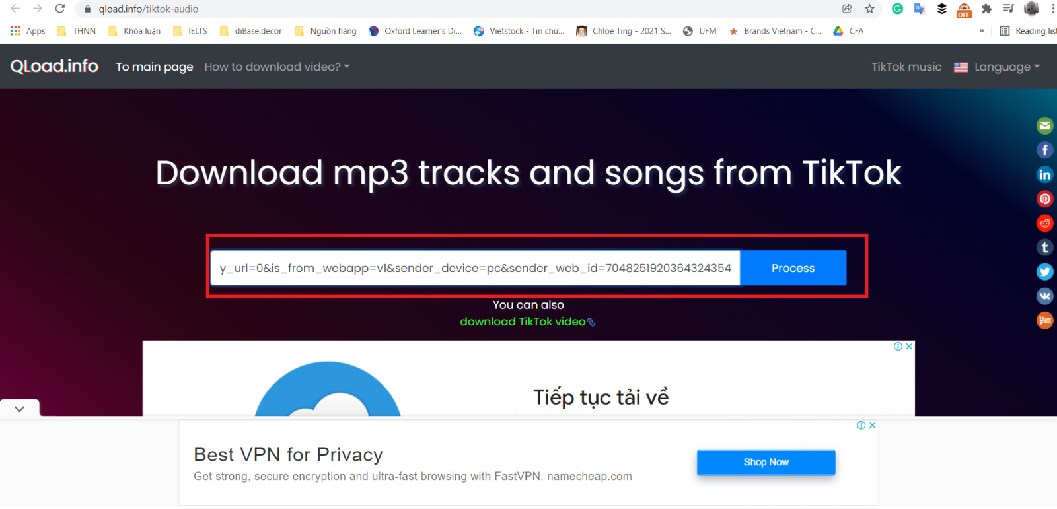Share the page via the LinkedIn icon
This screenshot has width=1057, height=509.
click(x=1044, y=174)
